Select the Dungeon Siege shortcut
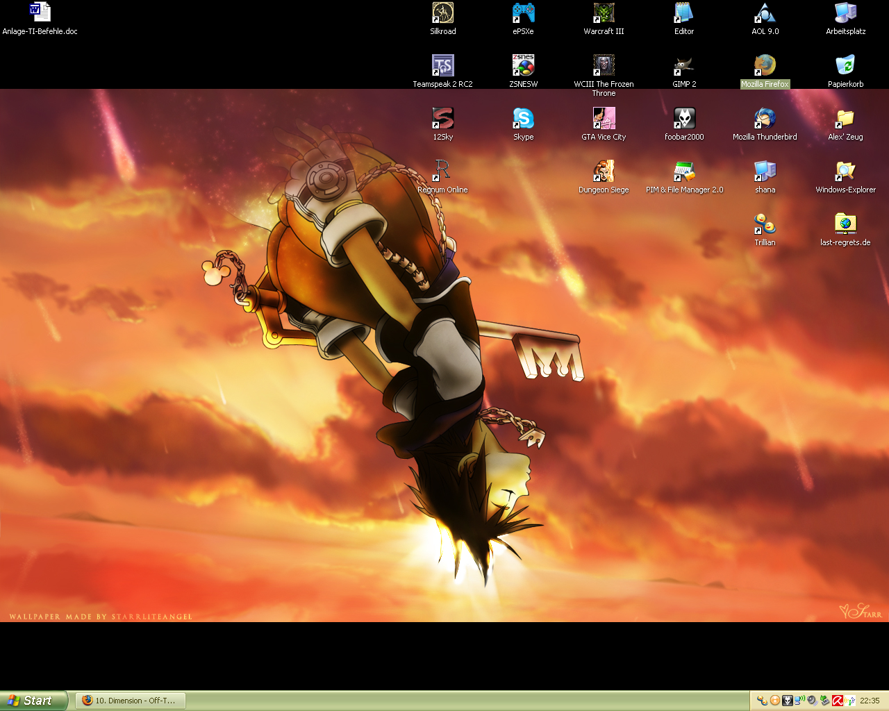The image size is (889, 711). click(x=604, y=172)
